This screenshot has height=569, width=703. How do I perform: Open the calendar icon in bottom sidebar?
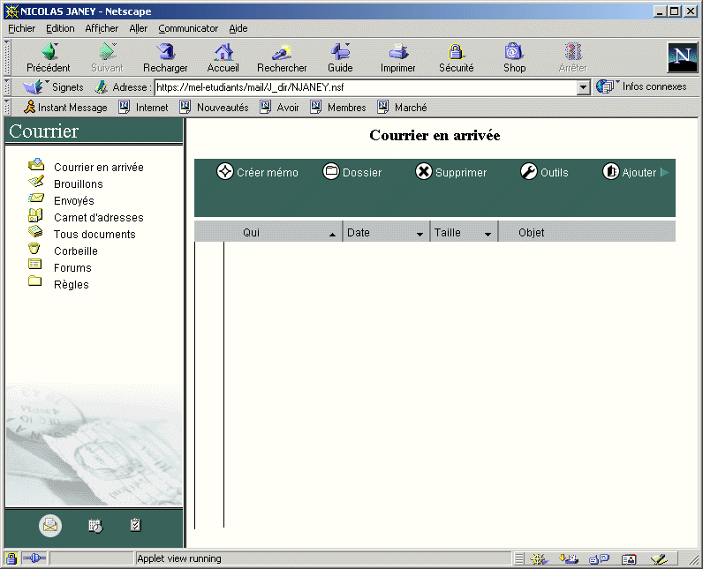point(95,526)
